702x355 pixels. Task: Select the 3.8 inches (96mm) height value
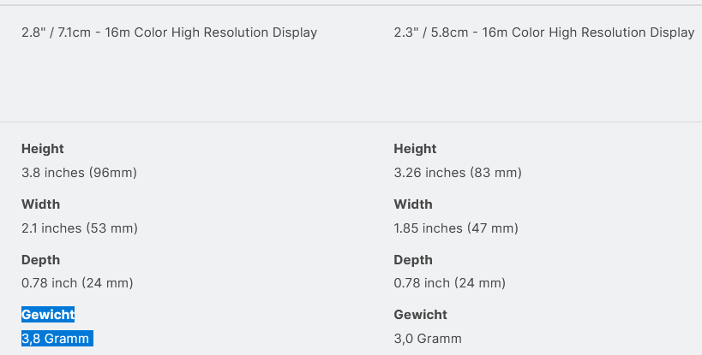[79, 173]
